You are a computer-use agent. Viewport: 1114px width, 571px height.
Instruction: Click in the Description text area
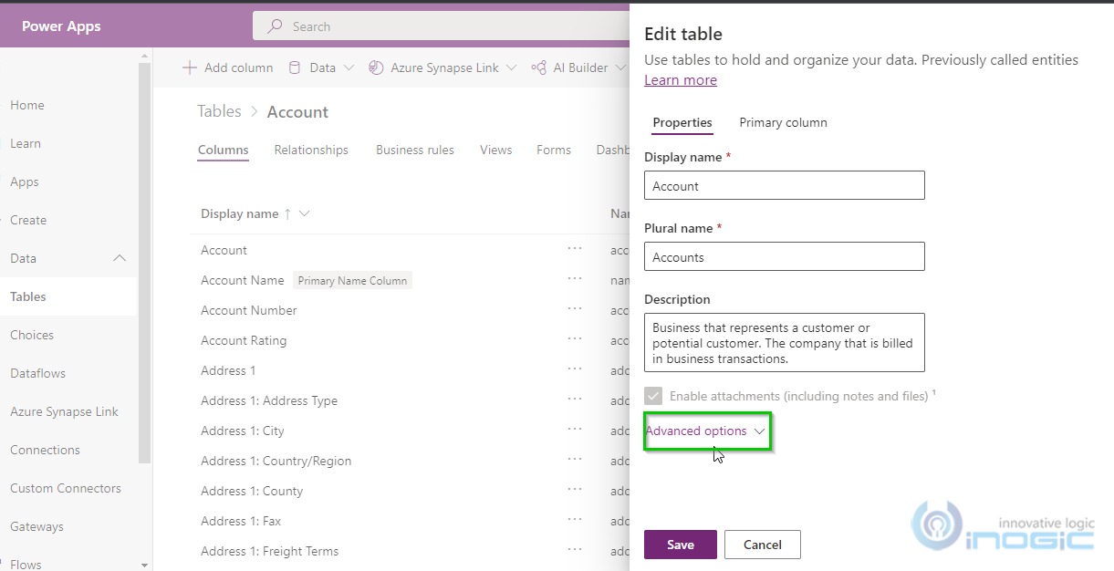pos(785,343)
